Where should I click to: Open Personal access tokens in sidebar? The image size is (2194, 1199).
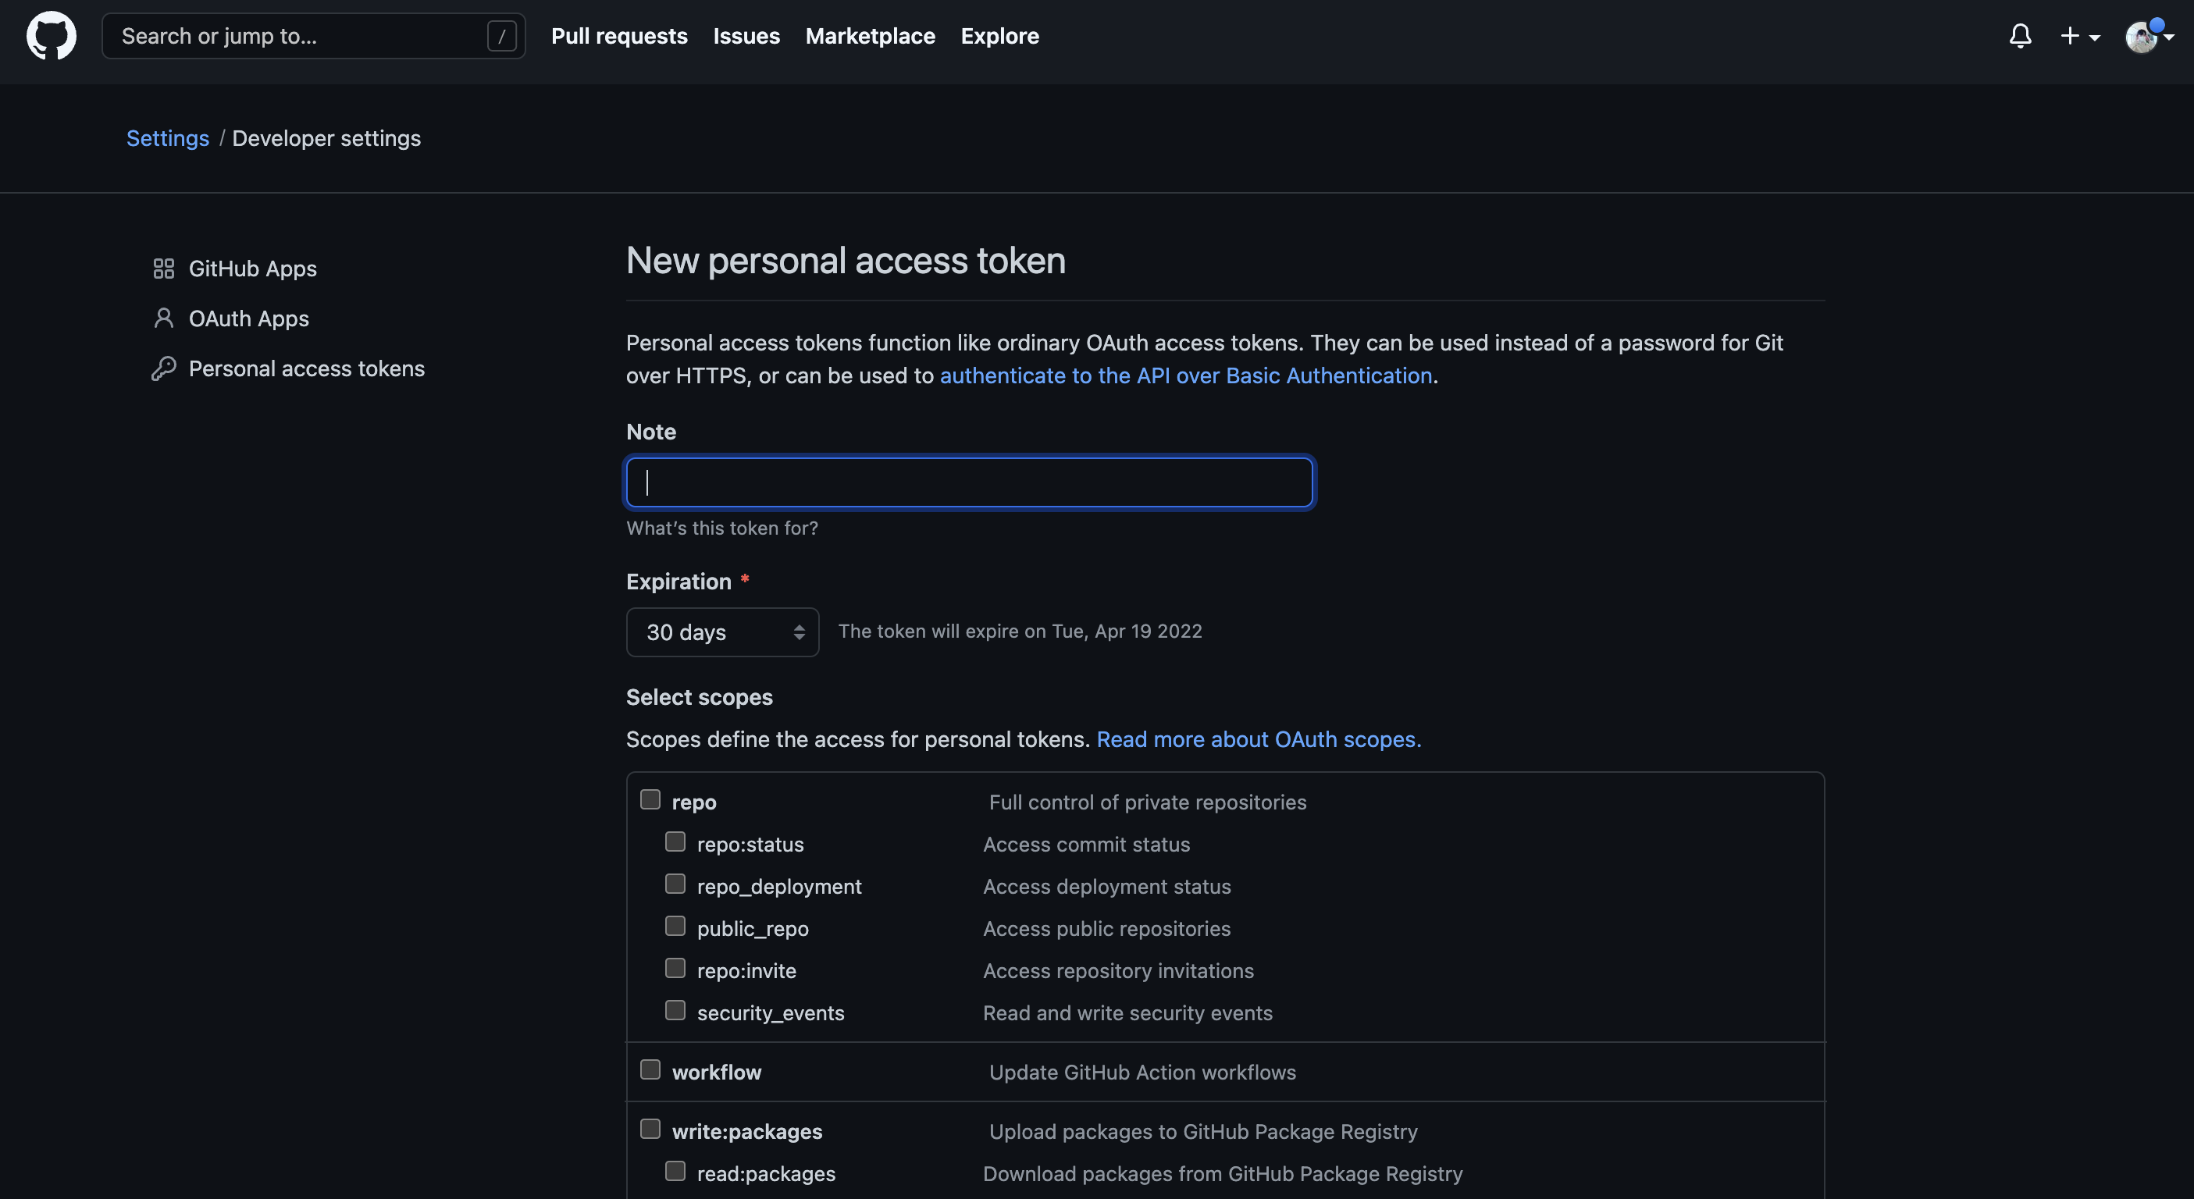pos(307,368)
